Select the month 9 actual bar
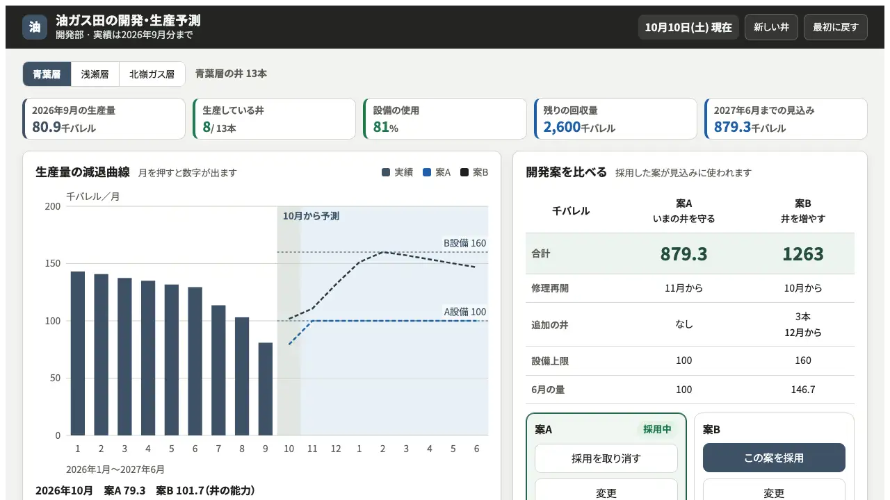 266,389
